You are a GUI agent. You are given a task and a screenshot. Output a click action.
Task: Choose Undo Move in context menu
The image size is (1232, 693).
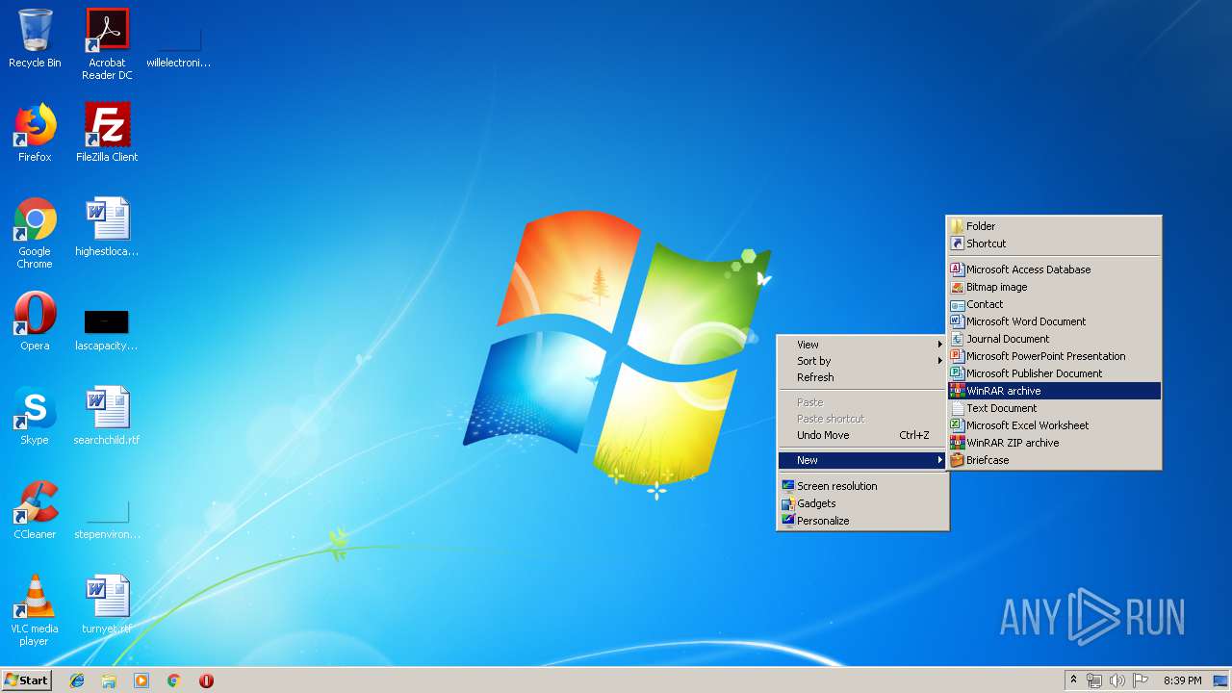[x=862, y=435]
